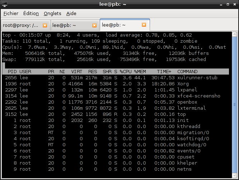Click the lxterminal process row
This screenshot has height=180, width=239.
click(x=115, y=108)
